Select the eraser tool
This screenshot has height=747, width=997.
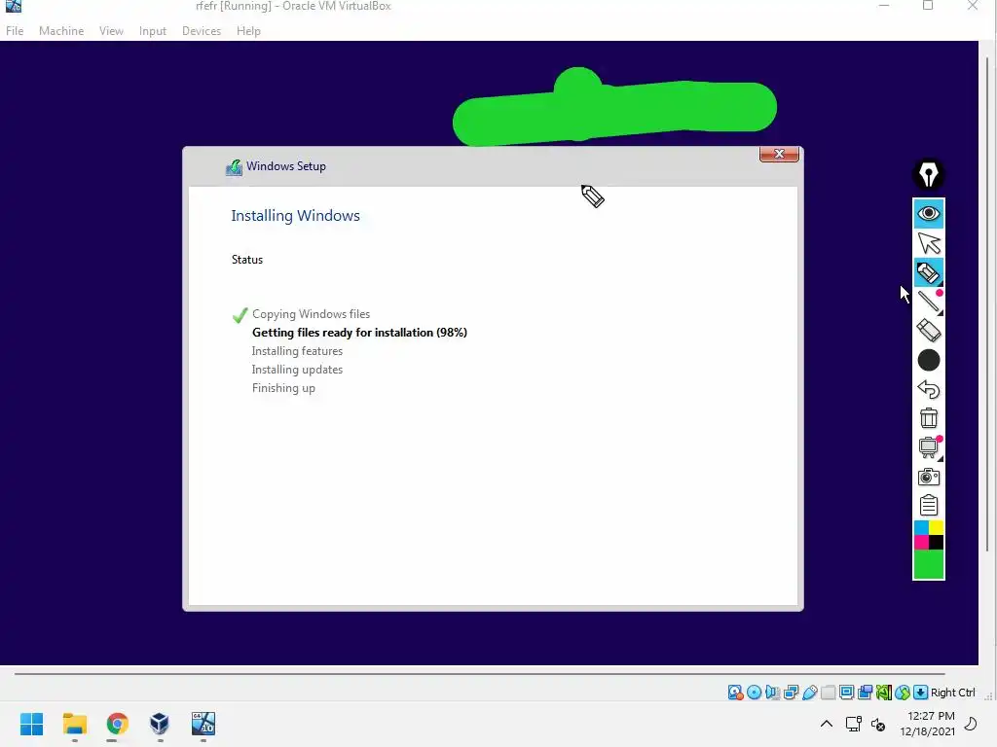tap(928, 331)
